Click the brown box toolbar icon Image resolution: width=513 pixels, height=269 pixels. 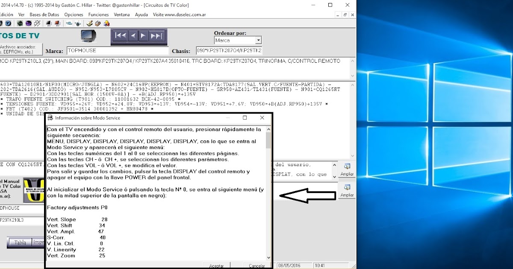98,23
